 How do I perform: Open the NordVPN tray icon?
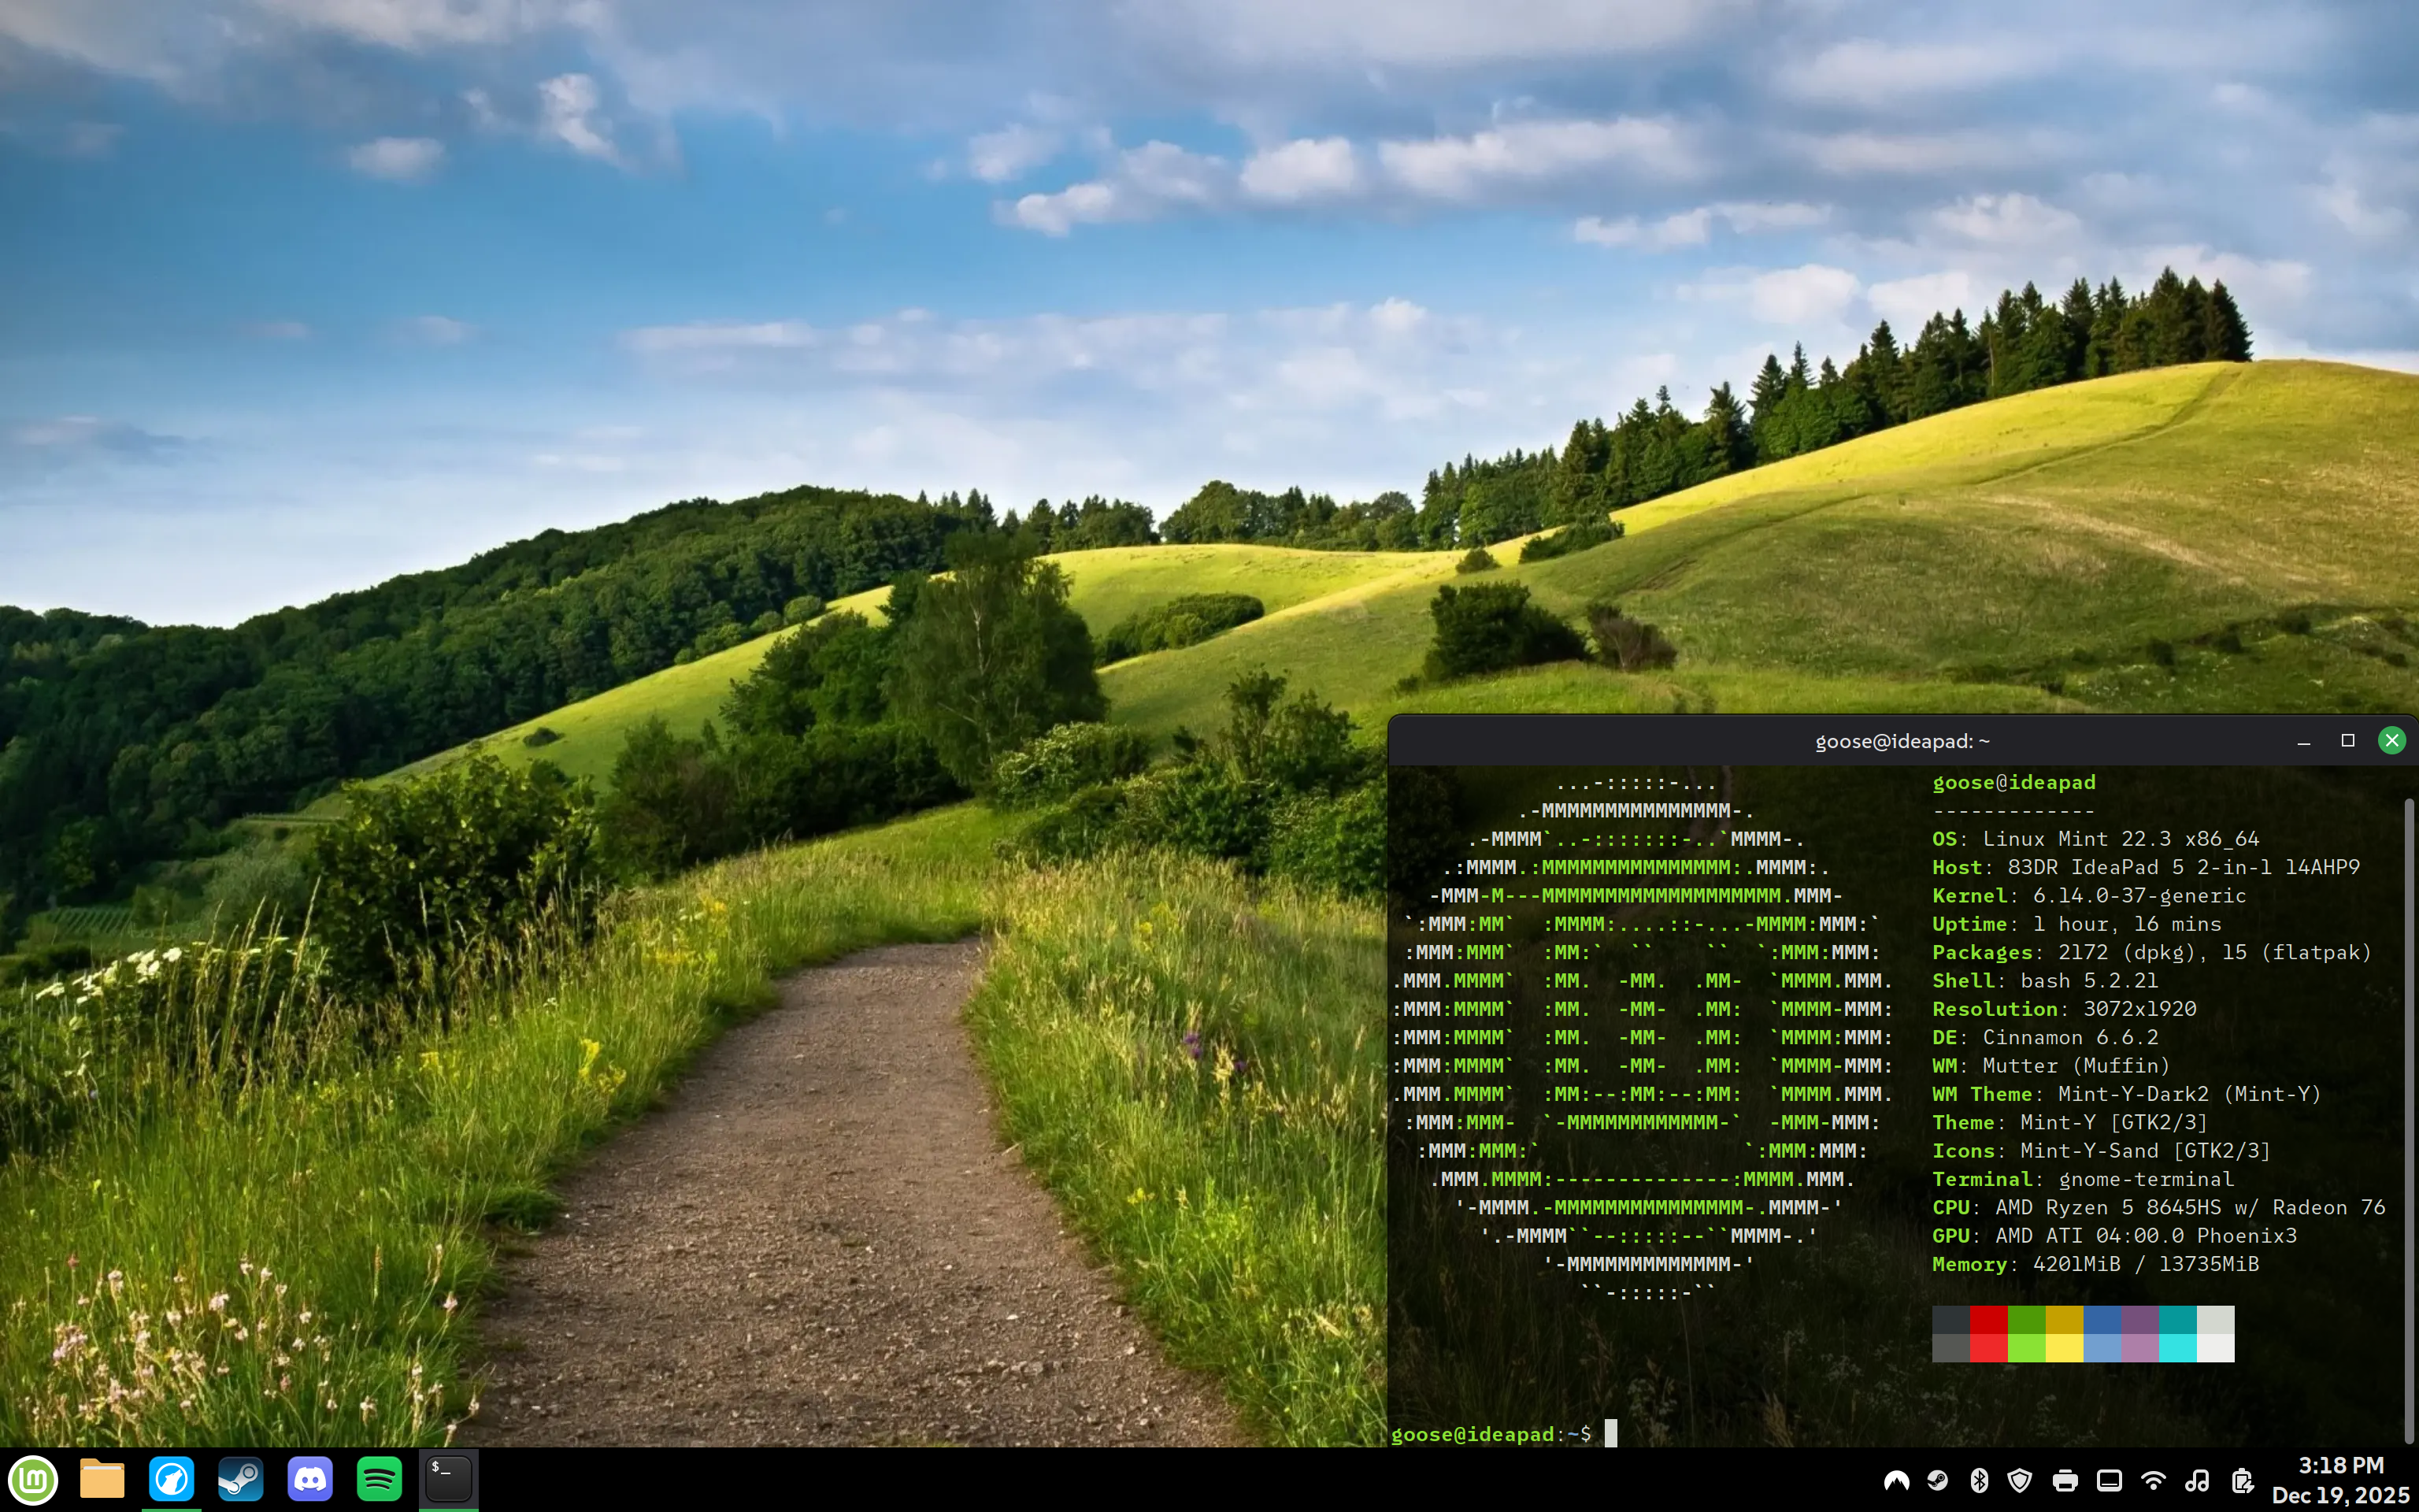(x=1897, y=1483)
